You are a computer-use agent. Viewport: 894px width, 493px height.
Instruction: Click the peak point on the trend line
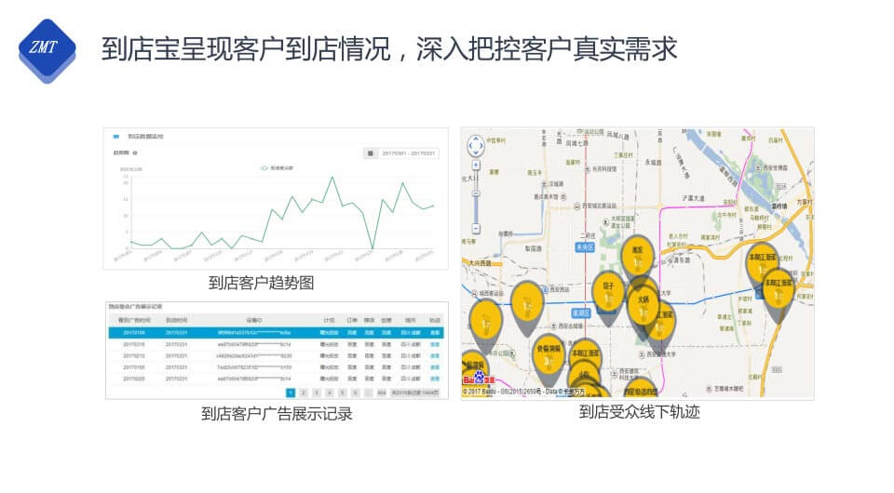point(333,178)
